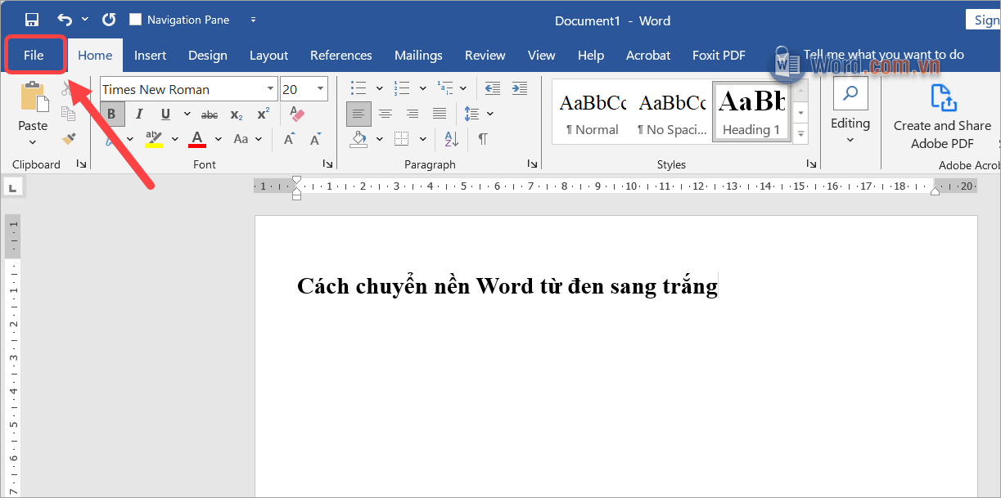Screen dimensions: 1001x498
Task: Toggle Align Right alignment
Action: 413,114
